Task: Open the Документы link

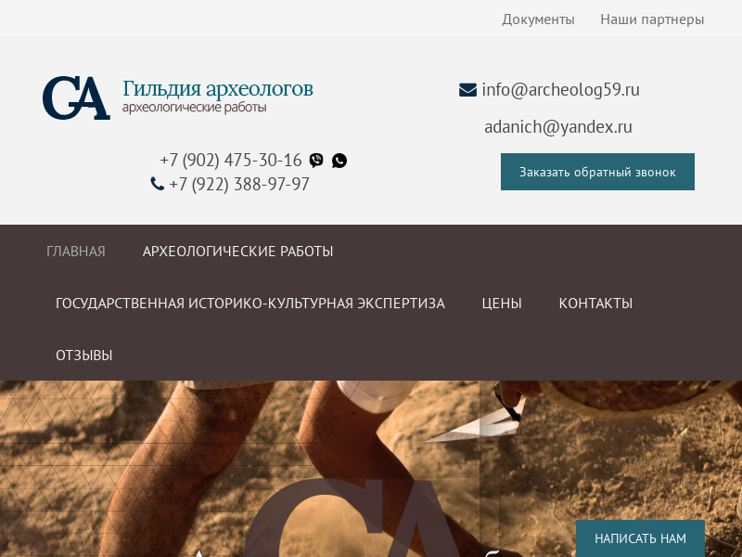Action: [x=538, y=19]
